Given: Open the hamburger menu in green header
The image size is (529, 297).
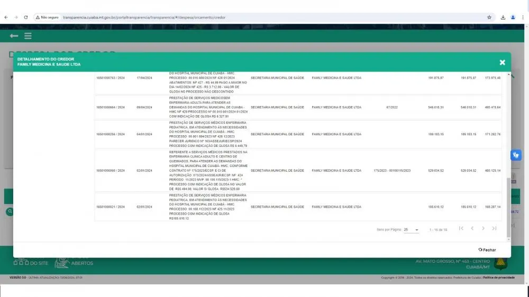Looking at the screenshot, I should click(28, 36).
